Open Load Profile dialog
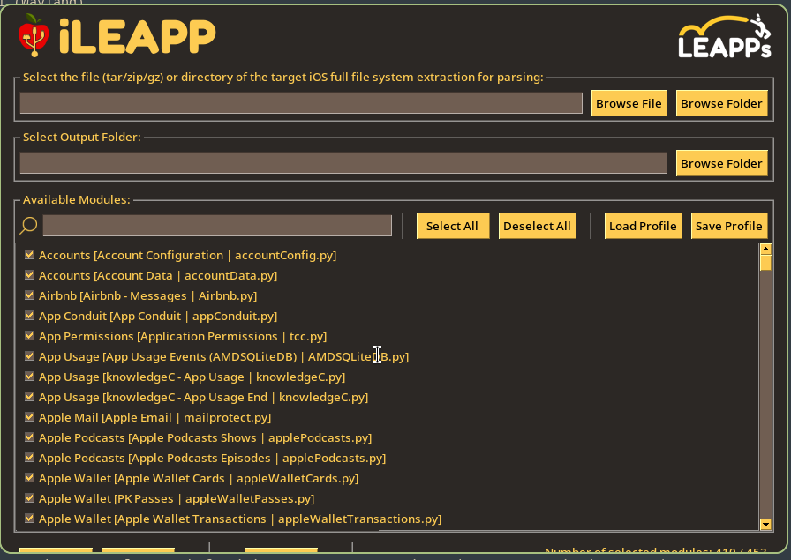The width and height of the screenshot is (791, 560). coord(643,226)
